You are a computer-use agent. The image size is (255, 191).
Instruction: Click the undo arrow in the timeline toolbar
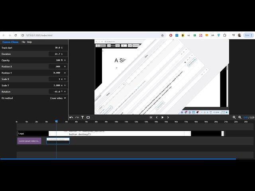pyautogui.click(x=71, y=117)
